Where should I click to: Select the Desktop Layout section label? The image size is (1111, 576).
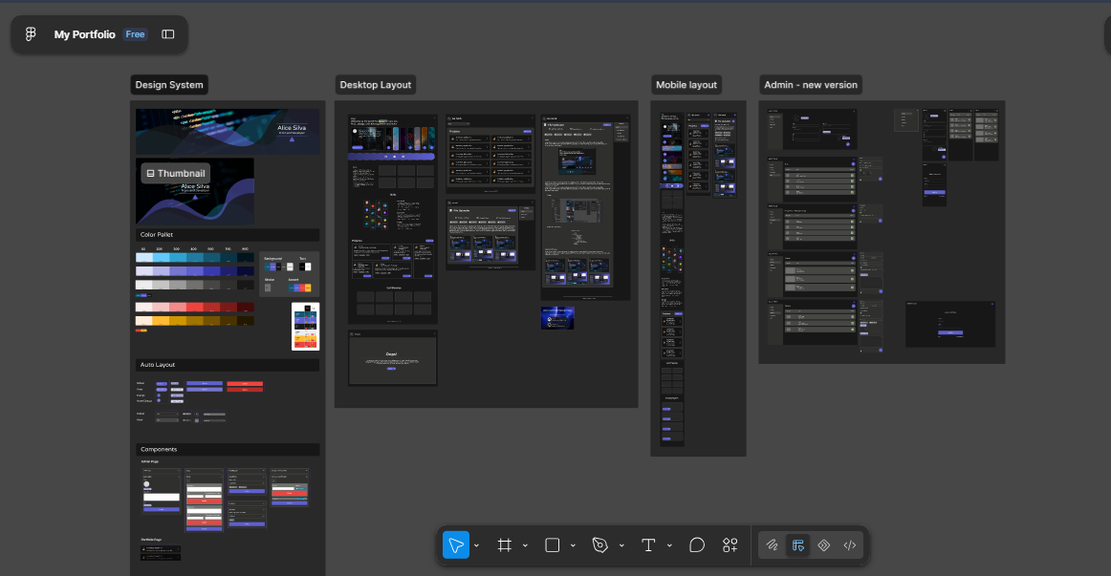pos(376,85)
